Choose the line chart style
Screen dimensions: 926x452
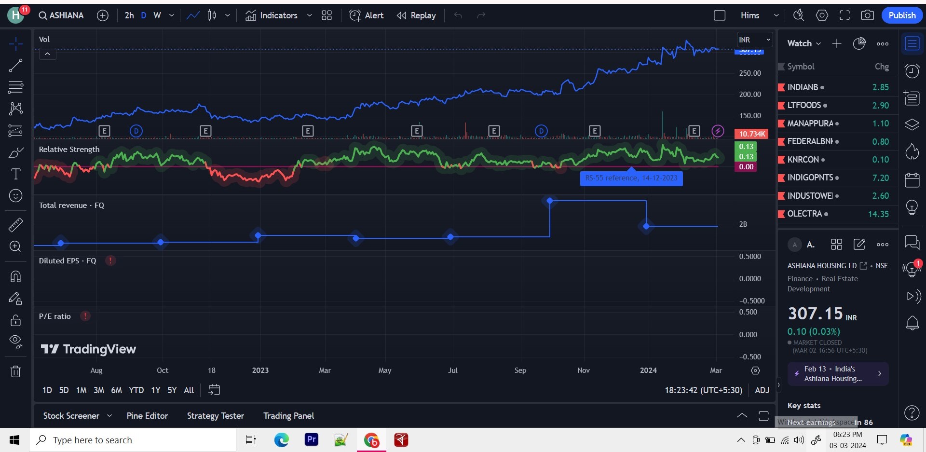coord(193,15)
